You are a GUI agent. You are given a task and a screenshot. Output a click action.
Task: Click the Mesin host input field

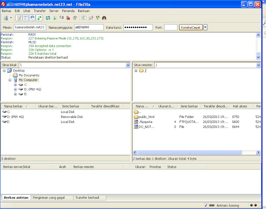[30, 27]
